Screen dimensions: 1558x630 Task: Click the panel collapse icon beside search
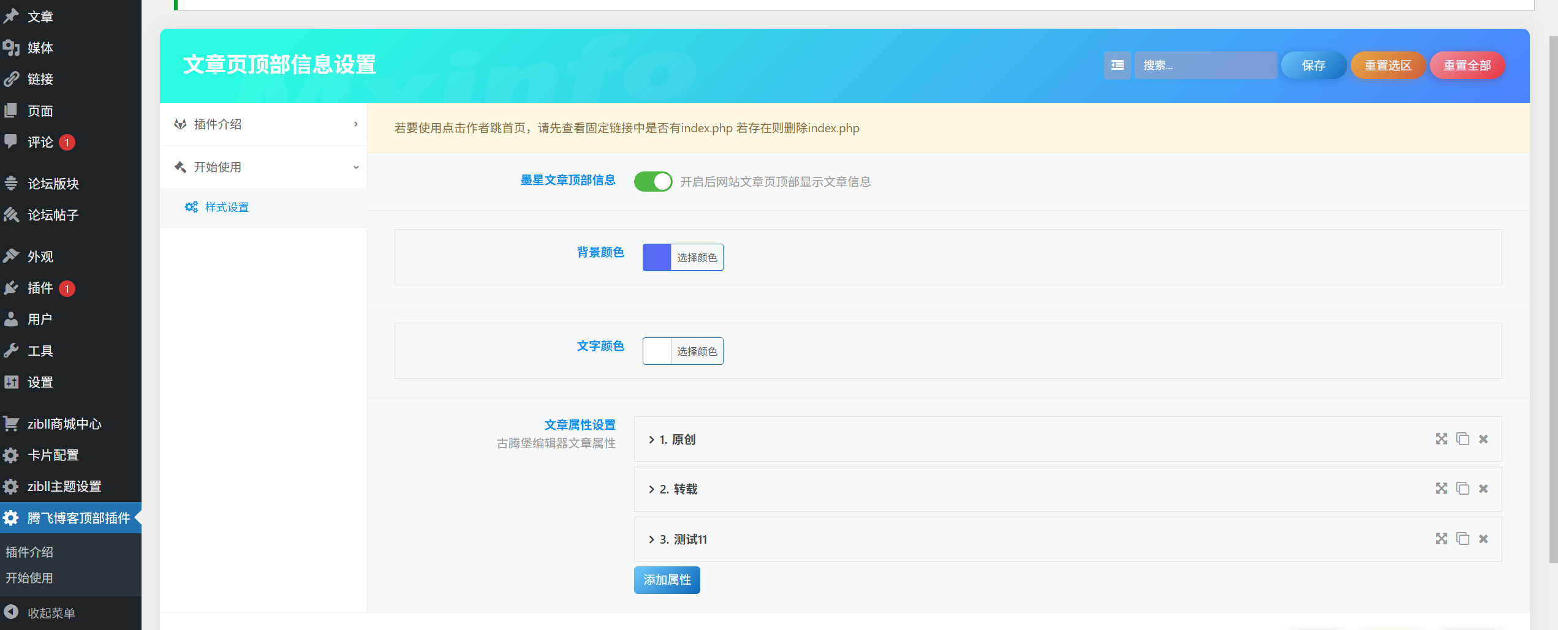tap(1117, 65)
